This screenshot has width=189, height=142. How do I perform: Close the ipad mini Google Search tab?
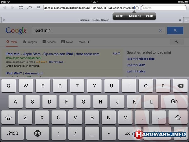[x=4, y=20]
